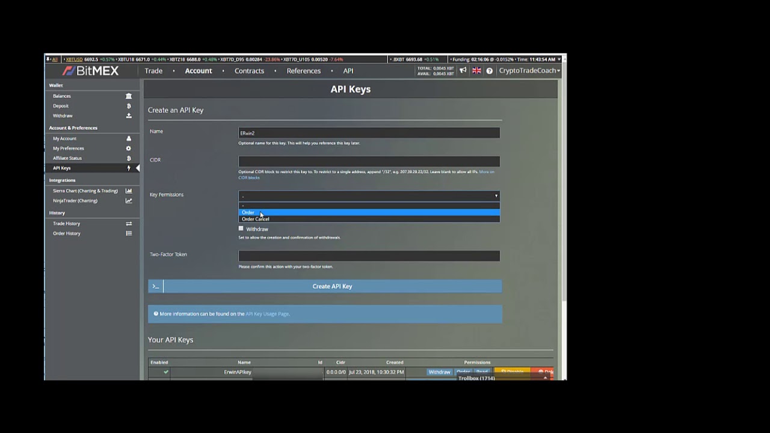Open the Contracts menu in top navigation

249,71
